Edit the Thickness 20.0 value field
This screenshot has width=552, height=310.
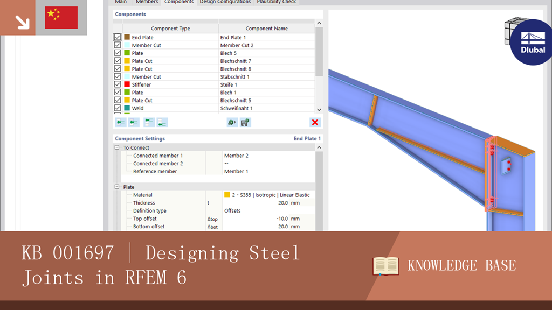(256, 203)
